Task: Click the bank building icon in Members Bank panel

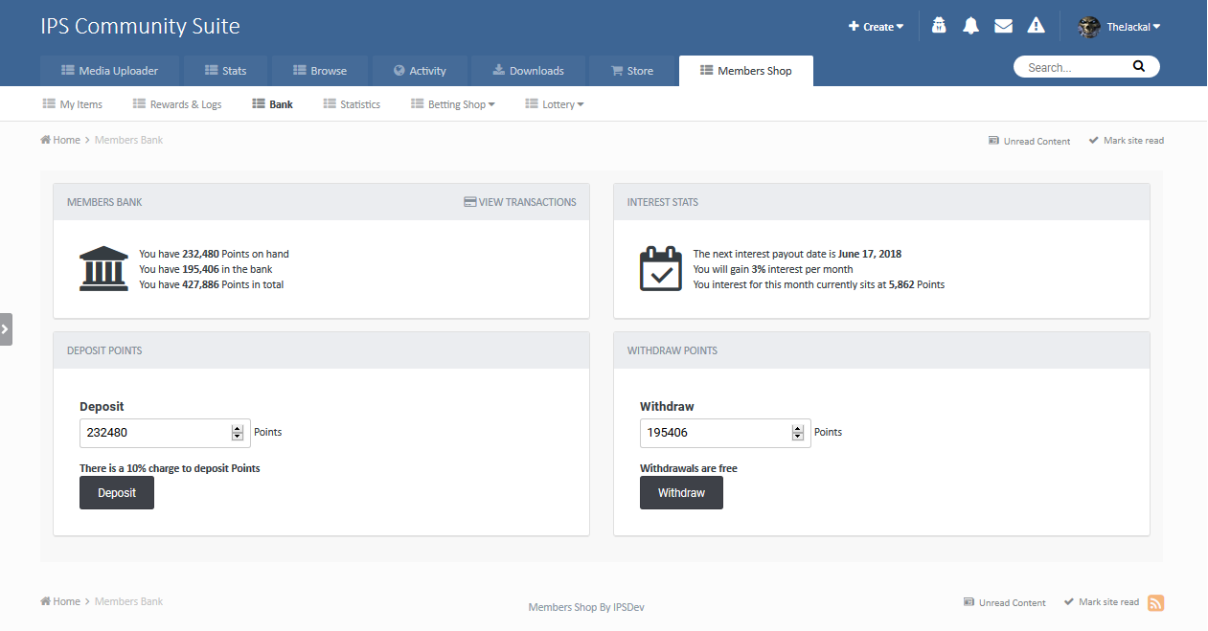Action: [103, 268]
